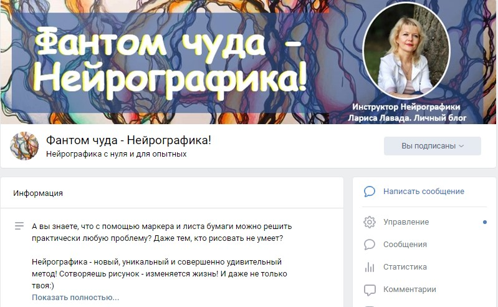
Task: Open the Управление gear icon
Action: click(x=370, y=222)
